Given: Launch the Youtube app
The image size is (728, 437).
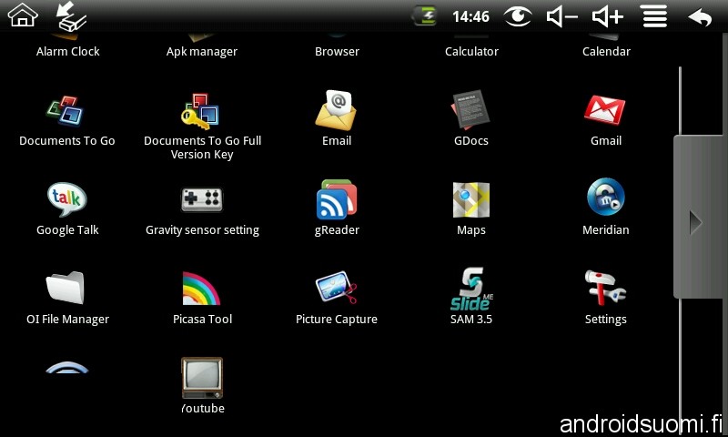Looking at the screenshot, I should [x=202, y=378].
